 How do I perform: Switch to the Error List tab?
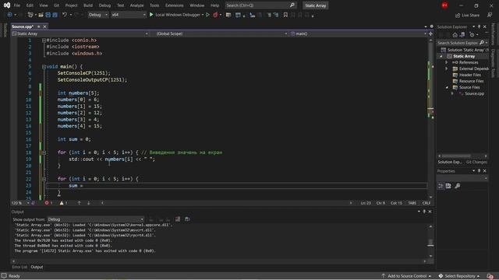point(19,267)
